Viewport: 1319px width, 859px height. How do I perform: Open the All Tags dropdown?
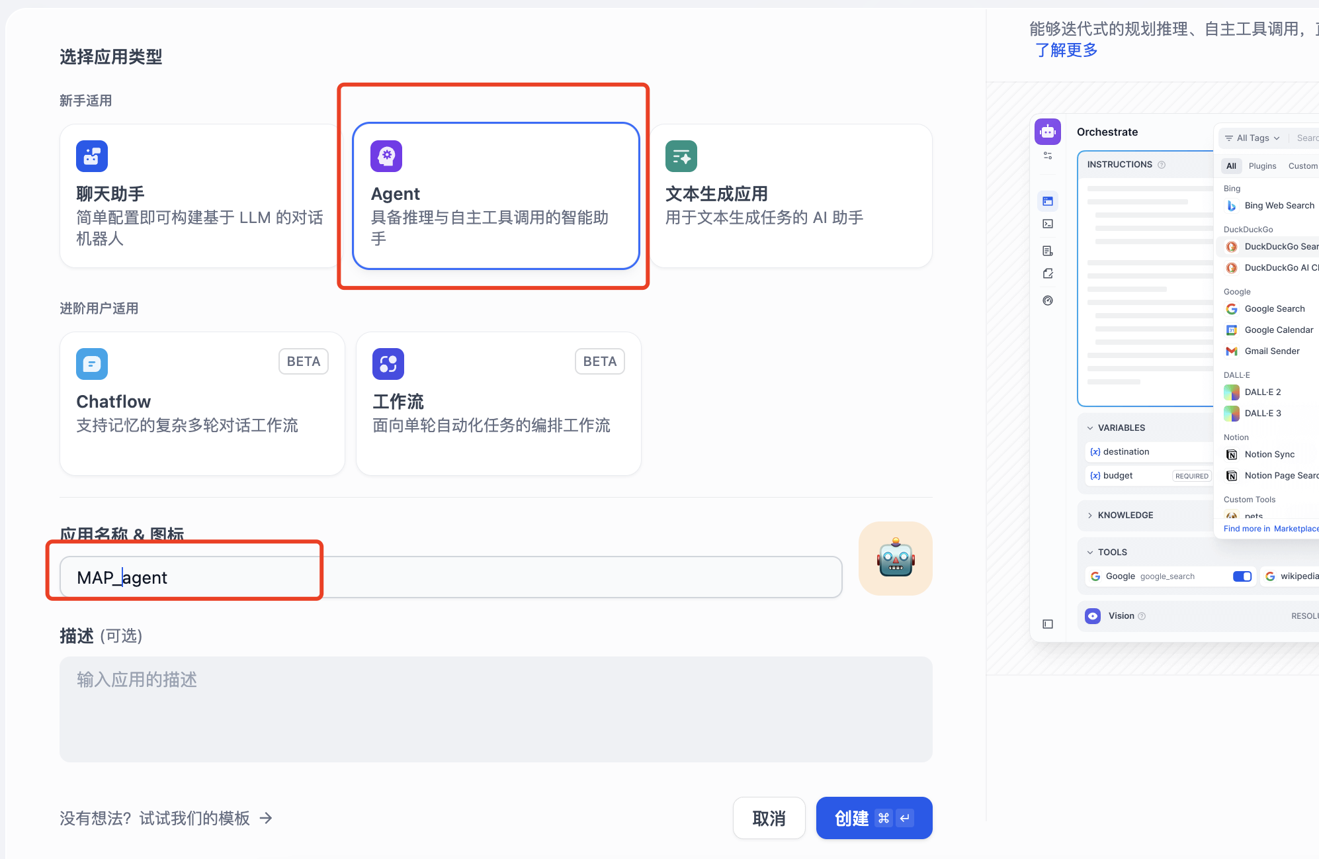pos(1252,138)
